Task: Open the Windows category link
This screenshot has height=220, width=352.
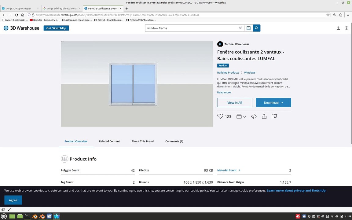Action: coord(250,72)
